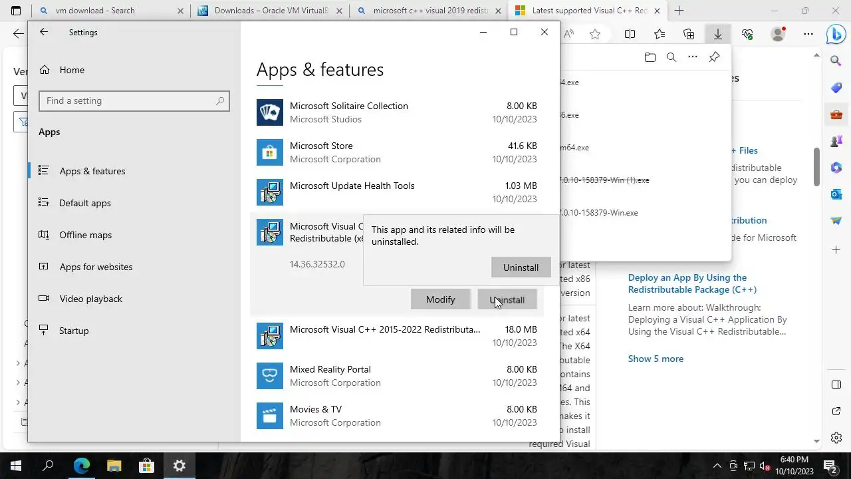Open browser essentials heart icon
The image size is (851, 479).
click(747, 34)
